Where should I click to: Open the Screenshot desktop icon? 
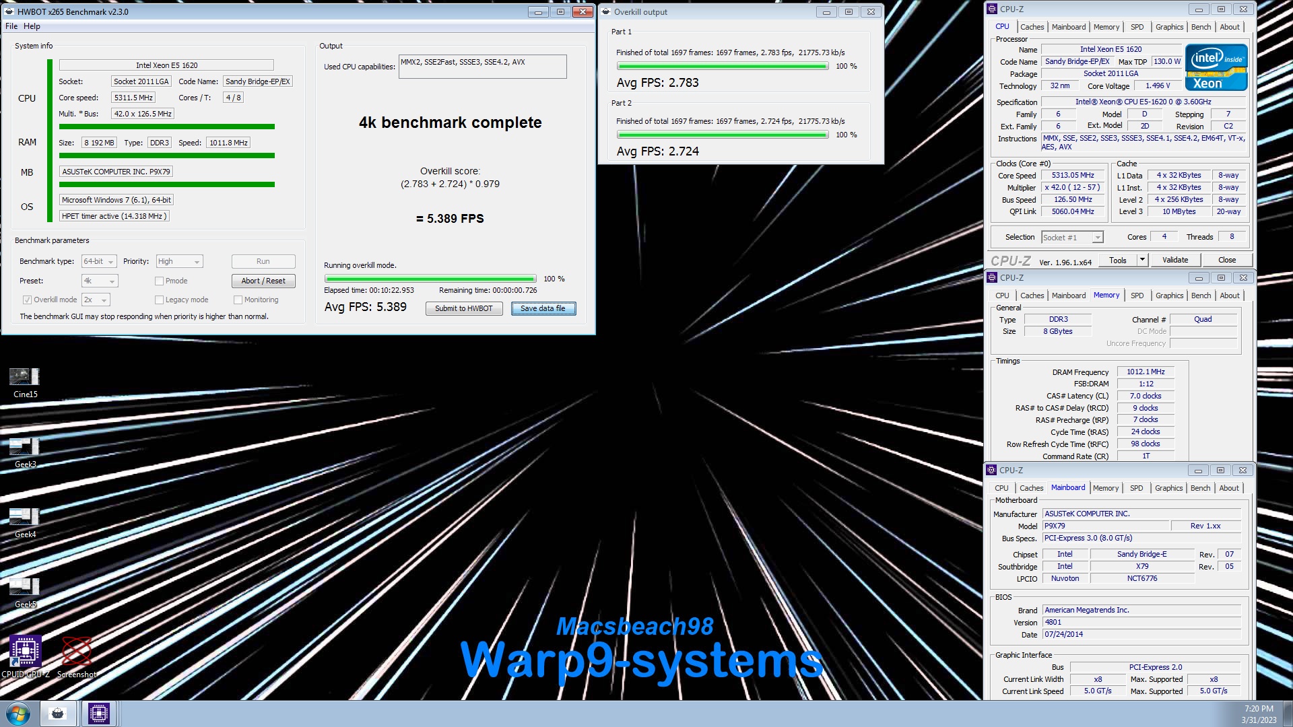coord(77,656)
